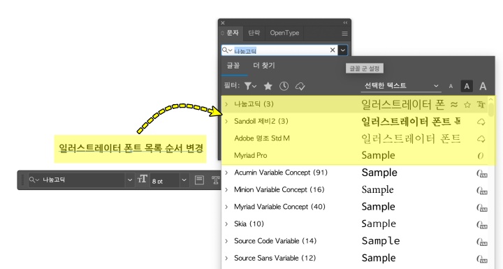Screen dimensions: 503x269
Task: Select the 더 찾기 tab
Action: tap(264, 66)
